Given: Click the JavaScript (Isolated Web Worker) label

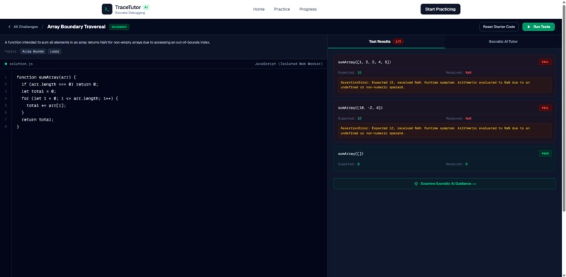Looking at the screenshot, I should tap(289, 64).
